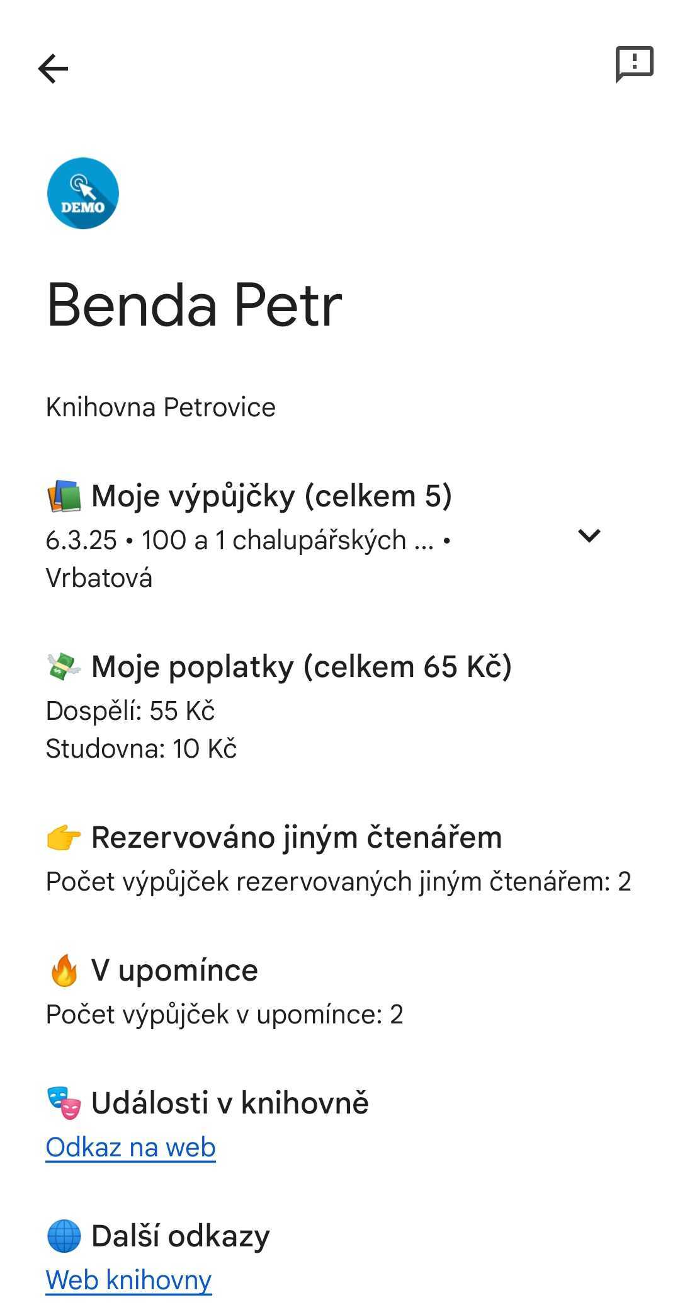Open the feedback report icon
This screenshot has height=1310, width=680.
click(x=634, y=64)
